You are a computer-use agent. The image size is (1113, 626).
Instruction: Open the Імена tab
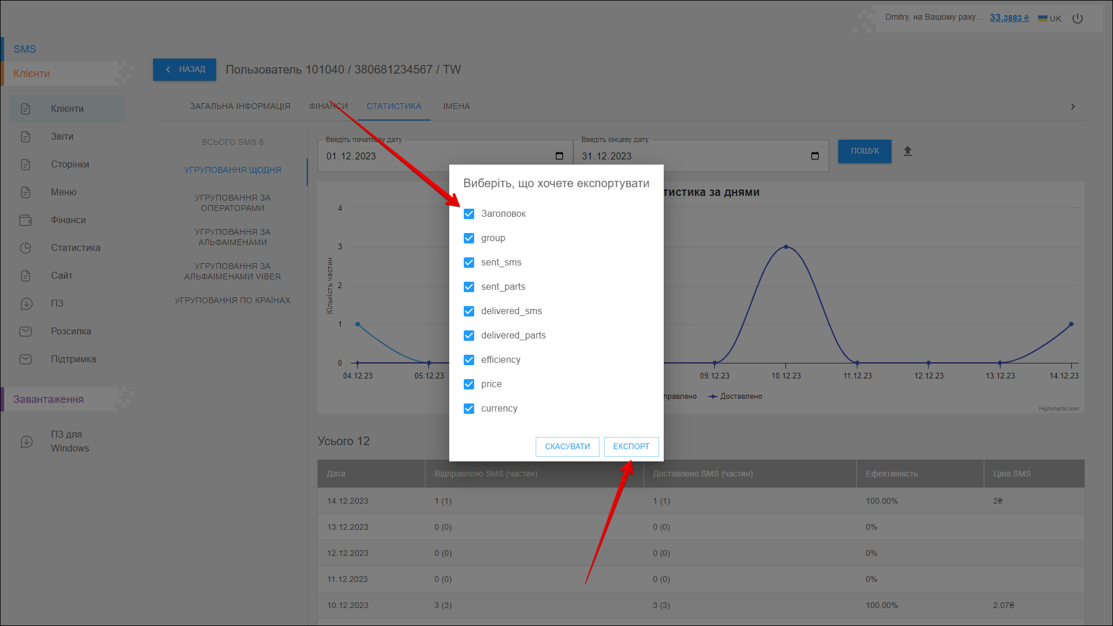[x=456, y=107]
